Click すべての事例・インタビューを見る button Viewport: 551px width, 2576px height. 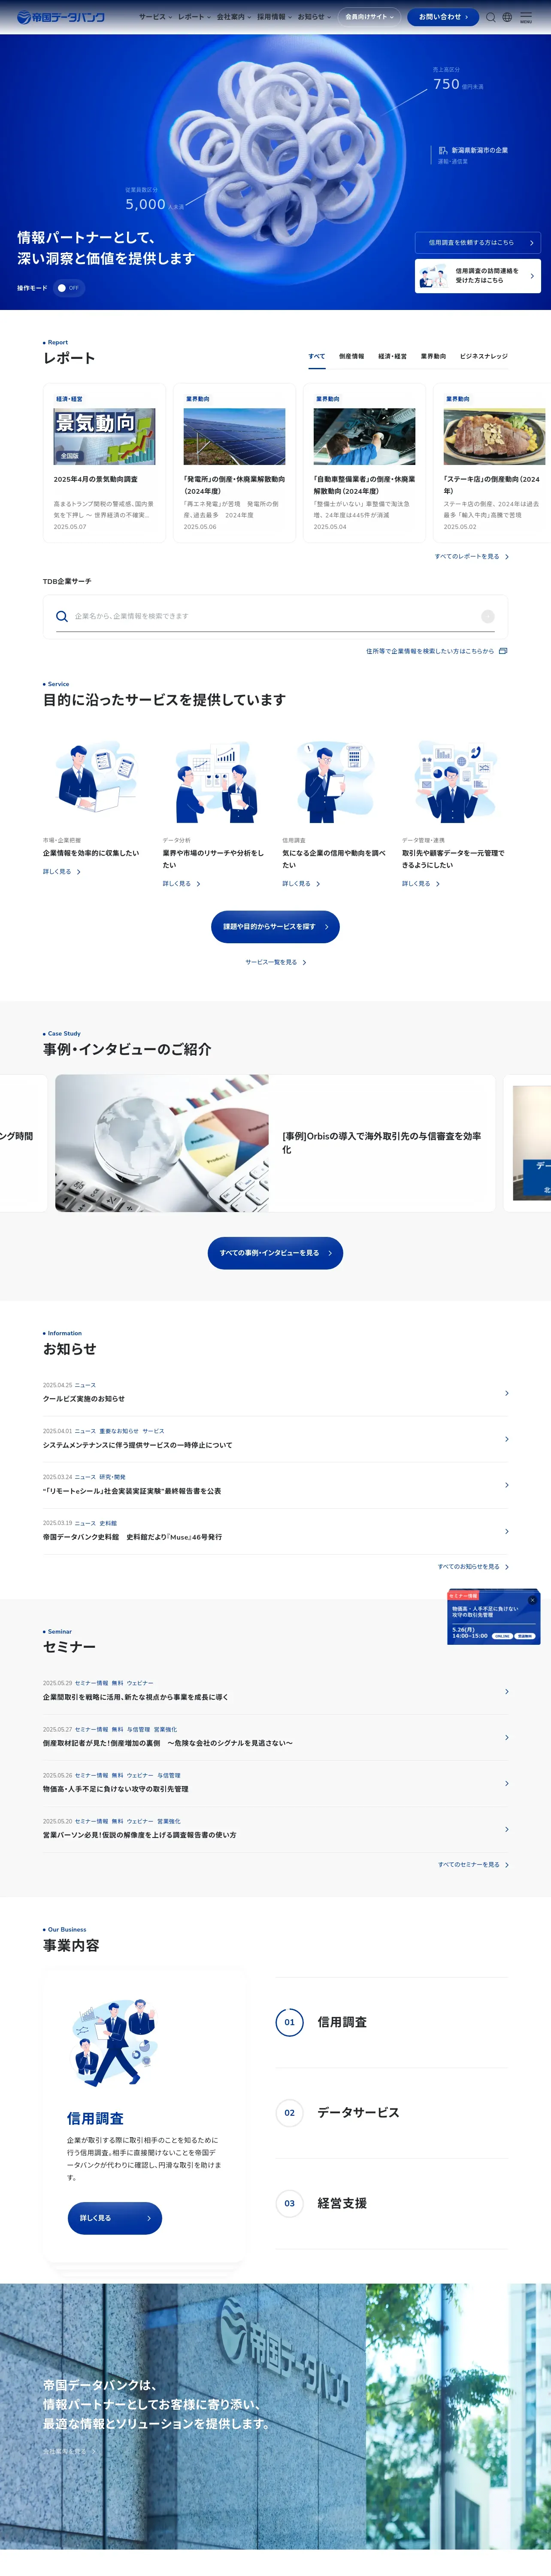tap(275, 1253)
